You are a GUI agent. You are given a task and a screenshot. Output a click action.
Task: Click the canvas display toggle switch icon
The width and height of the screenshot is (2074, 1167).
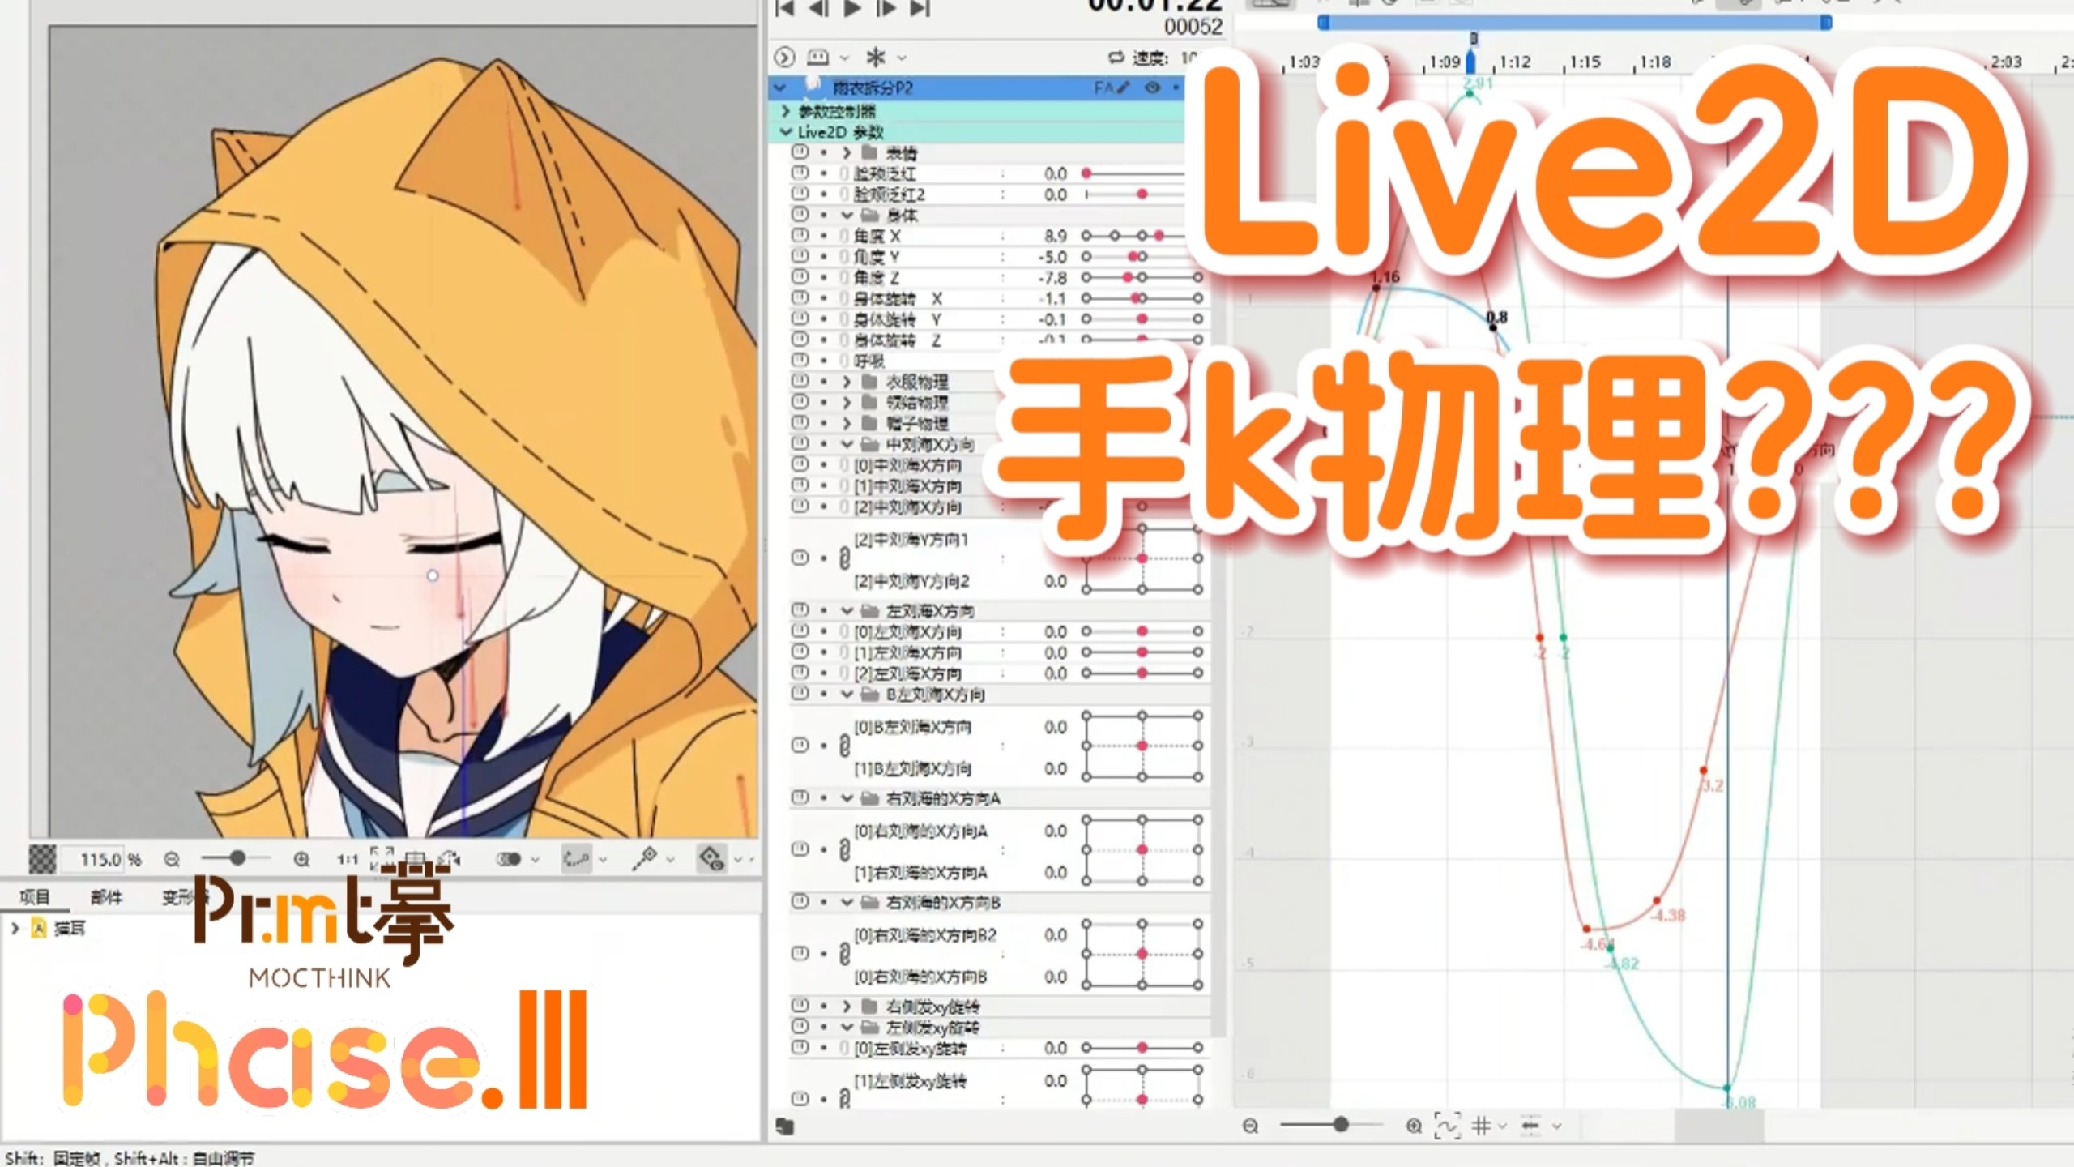(509, 859)
